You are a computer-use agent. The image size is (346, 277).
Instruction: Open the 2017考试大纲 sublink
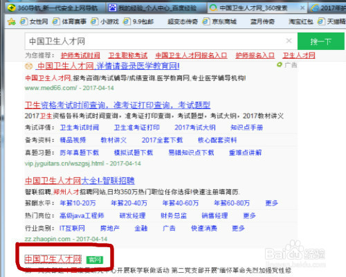tap(195, 127)
